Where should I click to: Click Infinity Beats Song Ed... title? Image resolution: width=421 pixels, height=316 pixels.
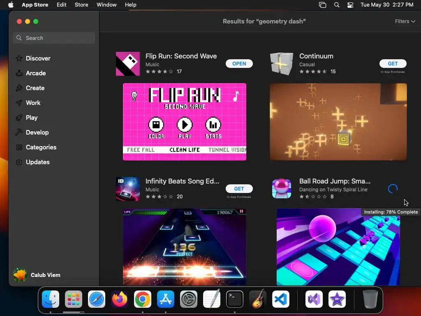coord(182,181)
